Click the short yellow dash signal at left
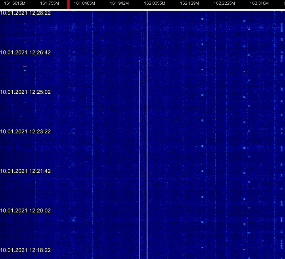The height and width of the screenshot is (259, 285). (x=25, y=66)
